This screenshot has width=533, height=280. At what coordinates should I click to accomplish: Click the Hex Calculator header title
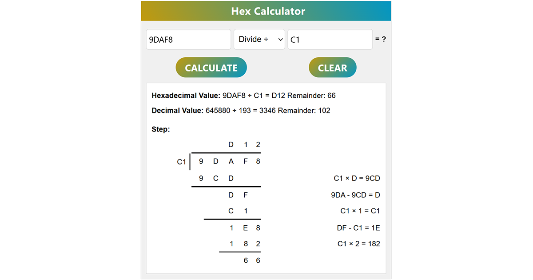(x=268, y=11)
